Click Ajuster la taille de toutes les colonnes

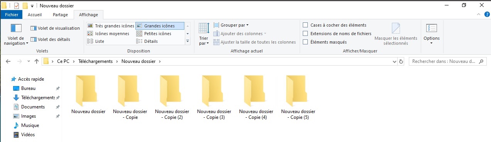(255, 42)
